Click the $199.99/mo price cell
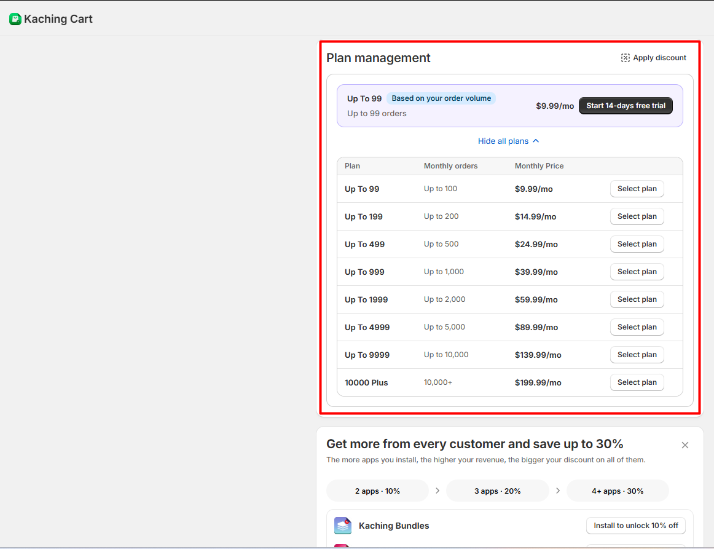 tap(538, 383)
